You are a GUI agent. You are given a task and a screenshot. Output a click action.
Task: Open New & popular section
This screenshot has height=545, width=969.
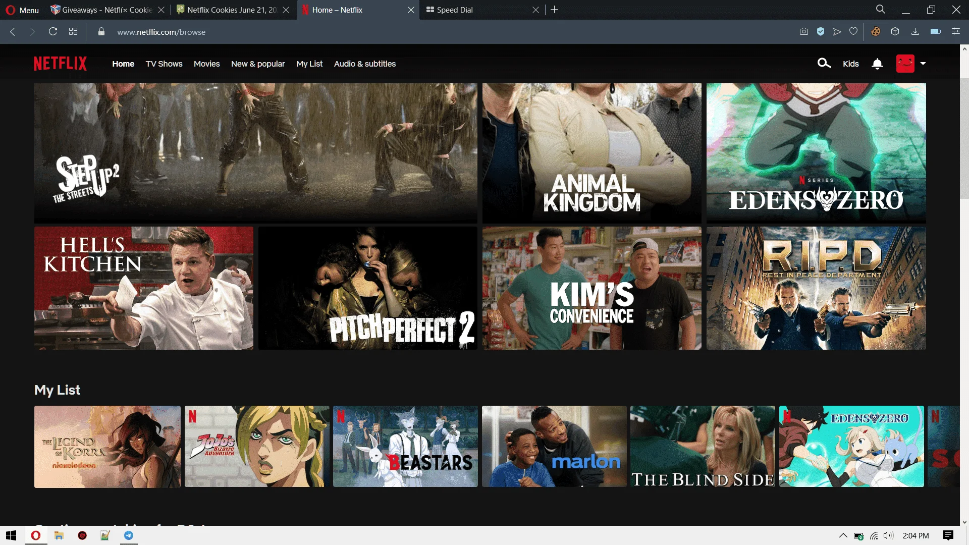(258, 64)
